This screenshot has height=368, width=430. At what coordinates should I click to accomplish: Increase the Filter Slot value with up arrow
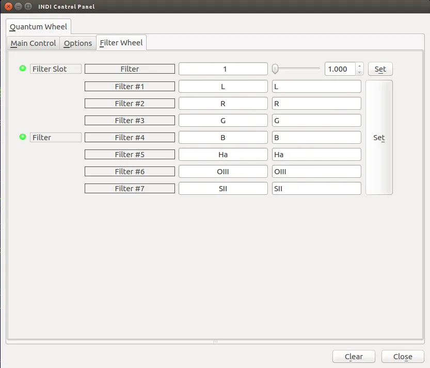click(359, 66)
